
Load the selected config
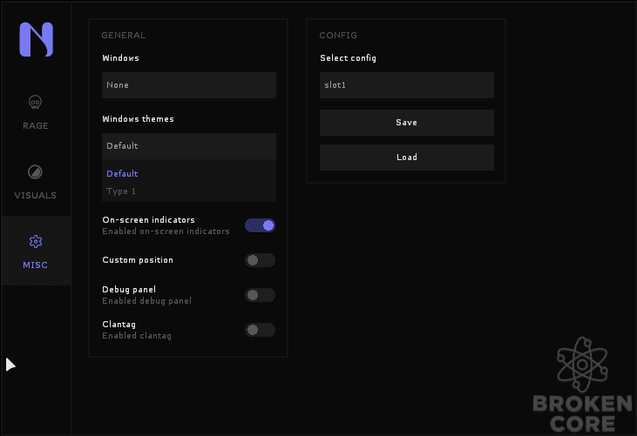tap(407, 158)
